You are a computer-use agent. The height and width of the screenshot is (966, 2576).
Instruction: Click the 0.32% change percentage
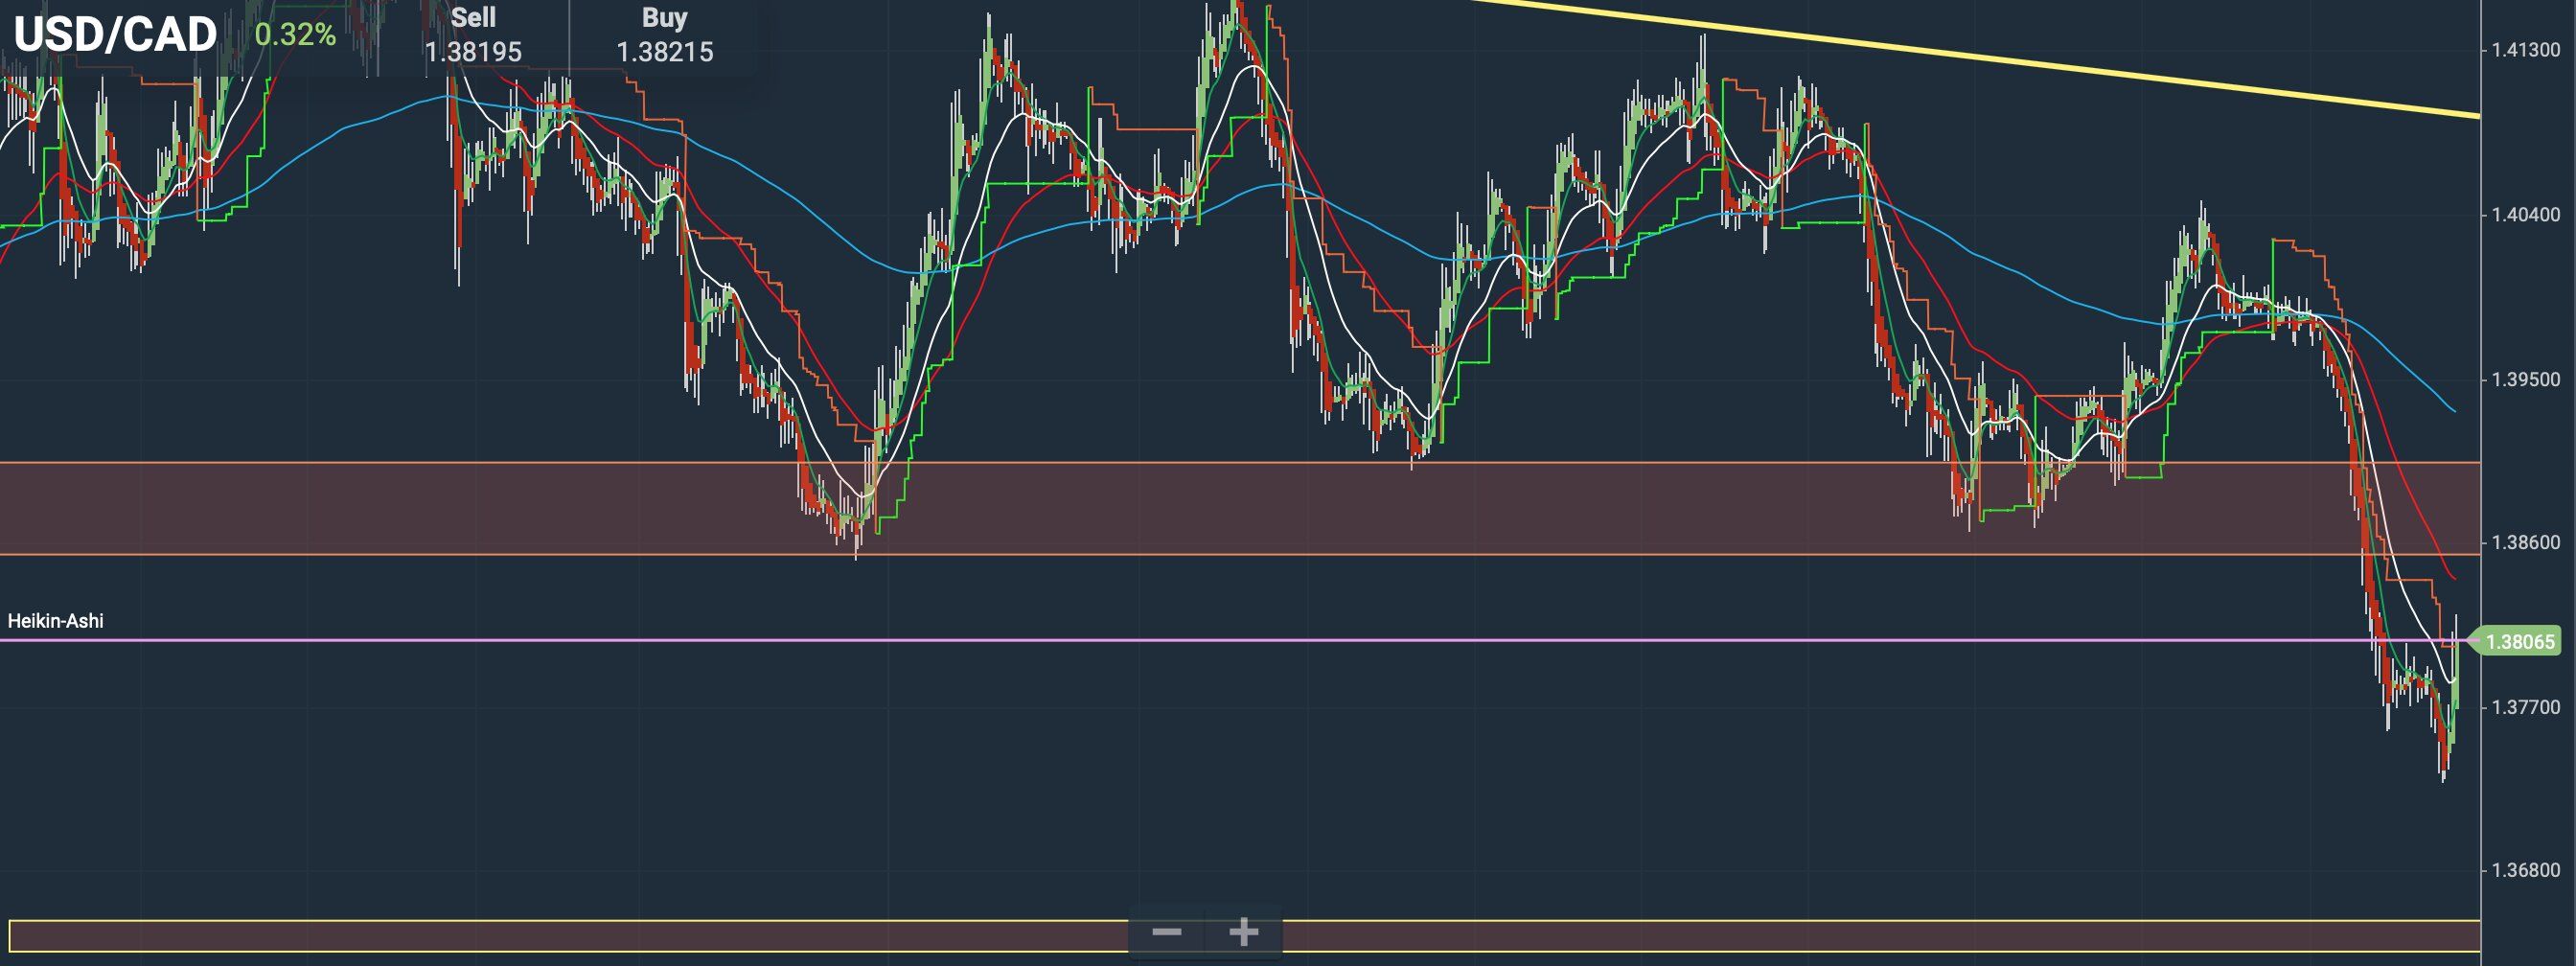click(x=295, y=35)
